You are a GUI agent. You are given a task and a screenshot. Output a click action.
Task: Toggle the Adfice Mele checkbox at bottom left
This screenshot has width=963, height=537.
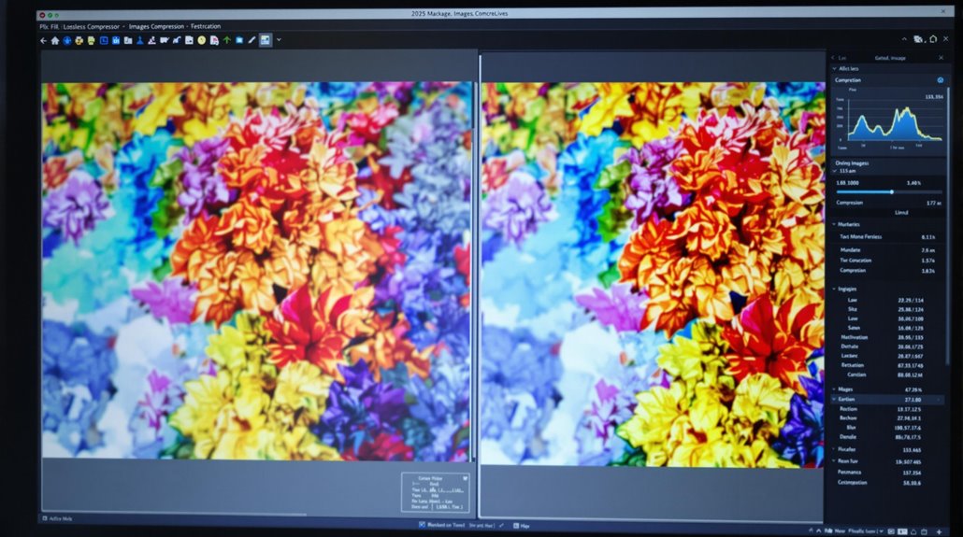click(45, 518)
